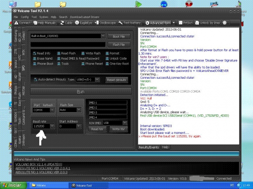The image size is (253, 189).
Task: Click the Iniciar start button
Action: coord(13,186)
